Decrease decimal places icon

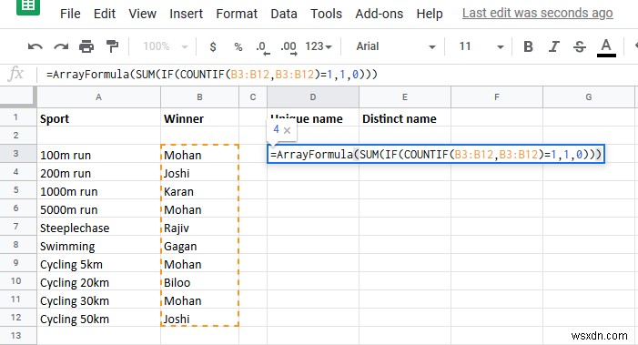pyautogui.click(x=262, y=47)
